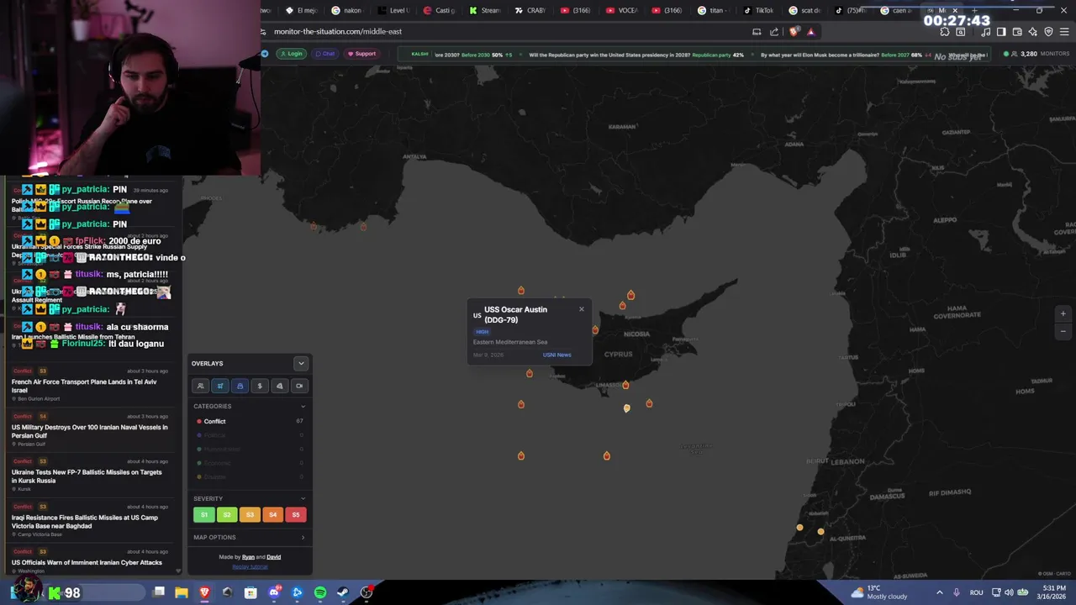This screenshot has height=605, width=1076.
Task: Click the Login button
Action: click(x=291, y=54)
